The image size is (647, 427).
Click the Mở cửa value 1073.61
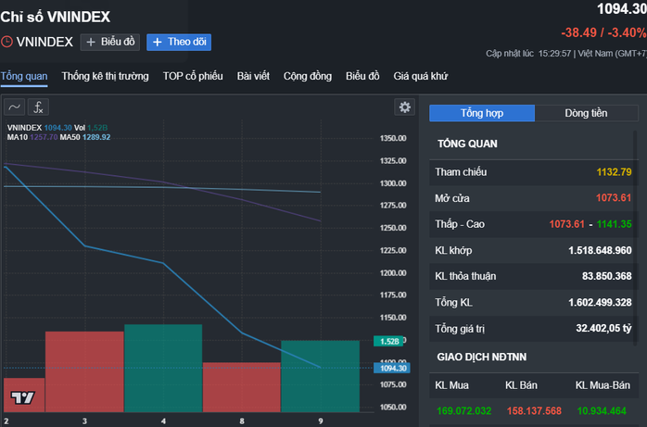pyautogui.click(x=614, y=198)
